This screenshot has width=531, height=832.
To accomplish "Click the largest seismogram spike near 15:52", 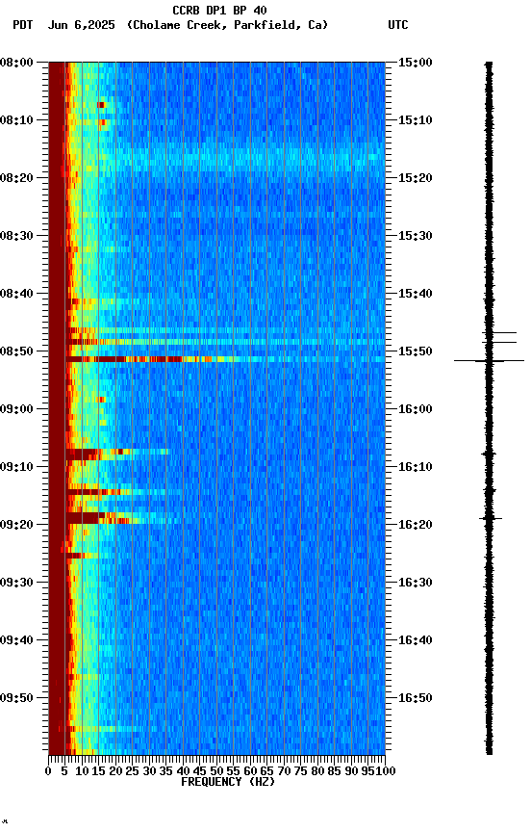I will click(489, 361).
